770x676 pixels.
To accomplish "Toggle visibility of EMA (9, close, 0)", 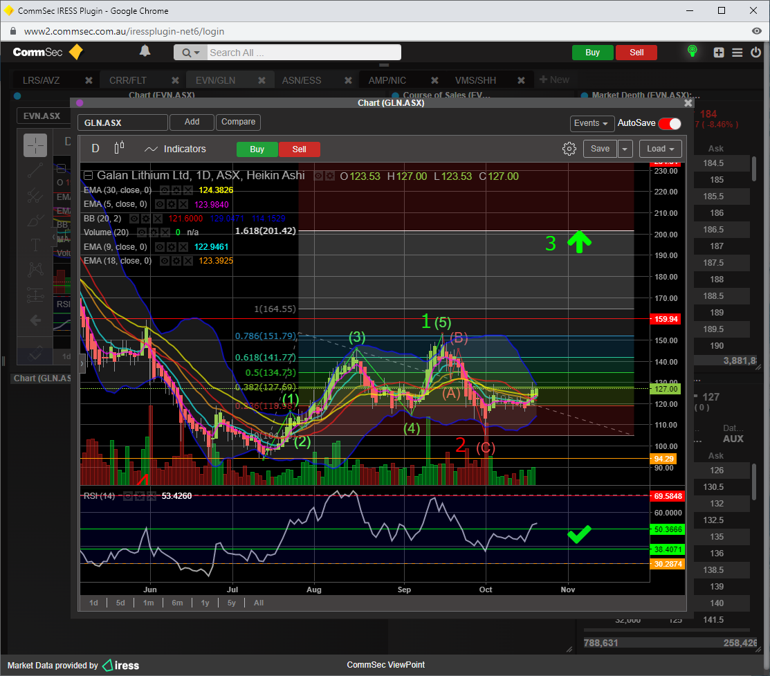I will (x=160, y=246).
